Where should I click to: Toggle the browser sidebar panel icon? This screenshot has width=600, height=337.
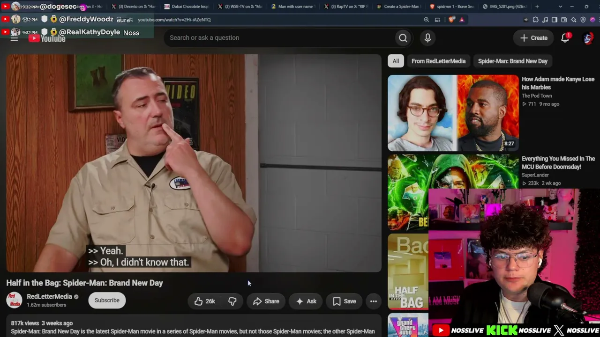555,20
